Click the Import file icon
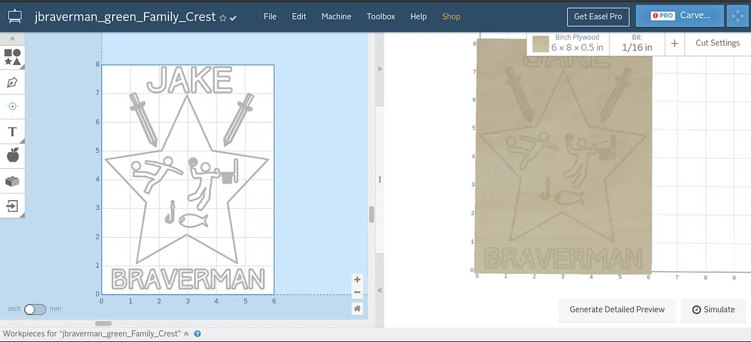The width and height of the screenshot is (751, 342). tap(13, 206)
